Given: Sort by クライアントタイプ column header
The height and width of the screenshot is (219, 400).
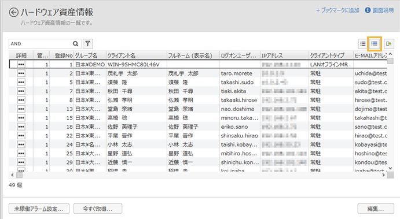Looking at the screenshot, I should pyautogui.click(x=331, y=55).
